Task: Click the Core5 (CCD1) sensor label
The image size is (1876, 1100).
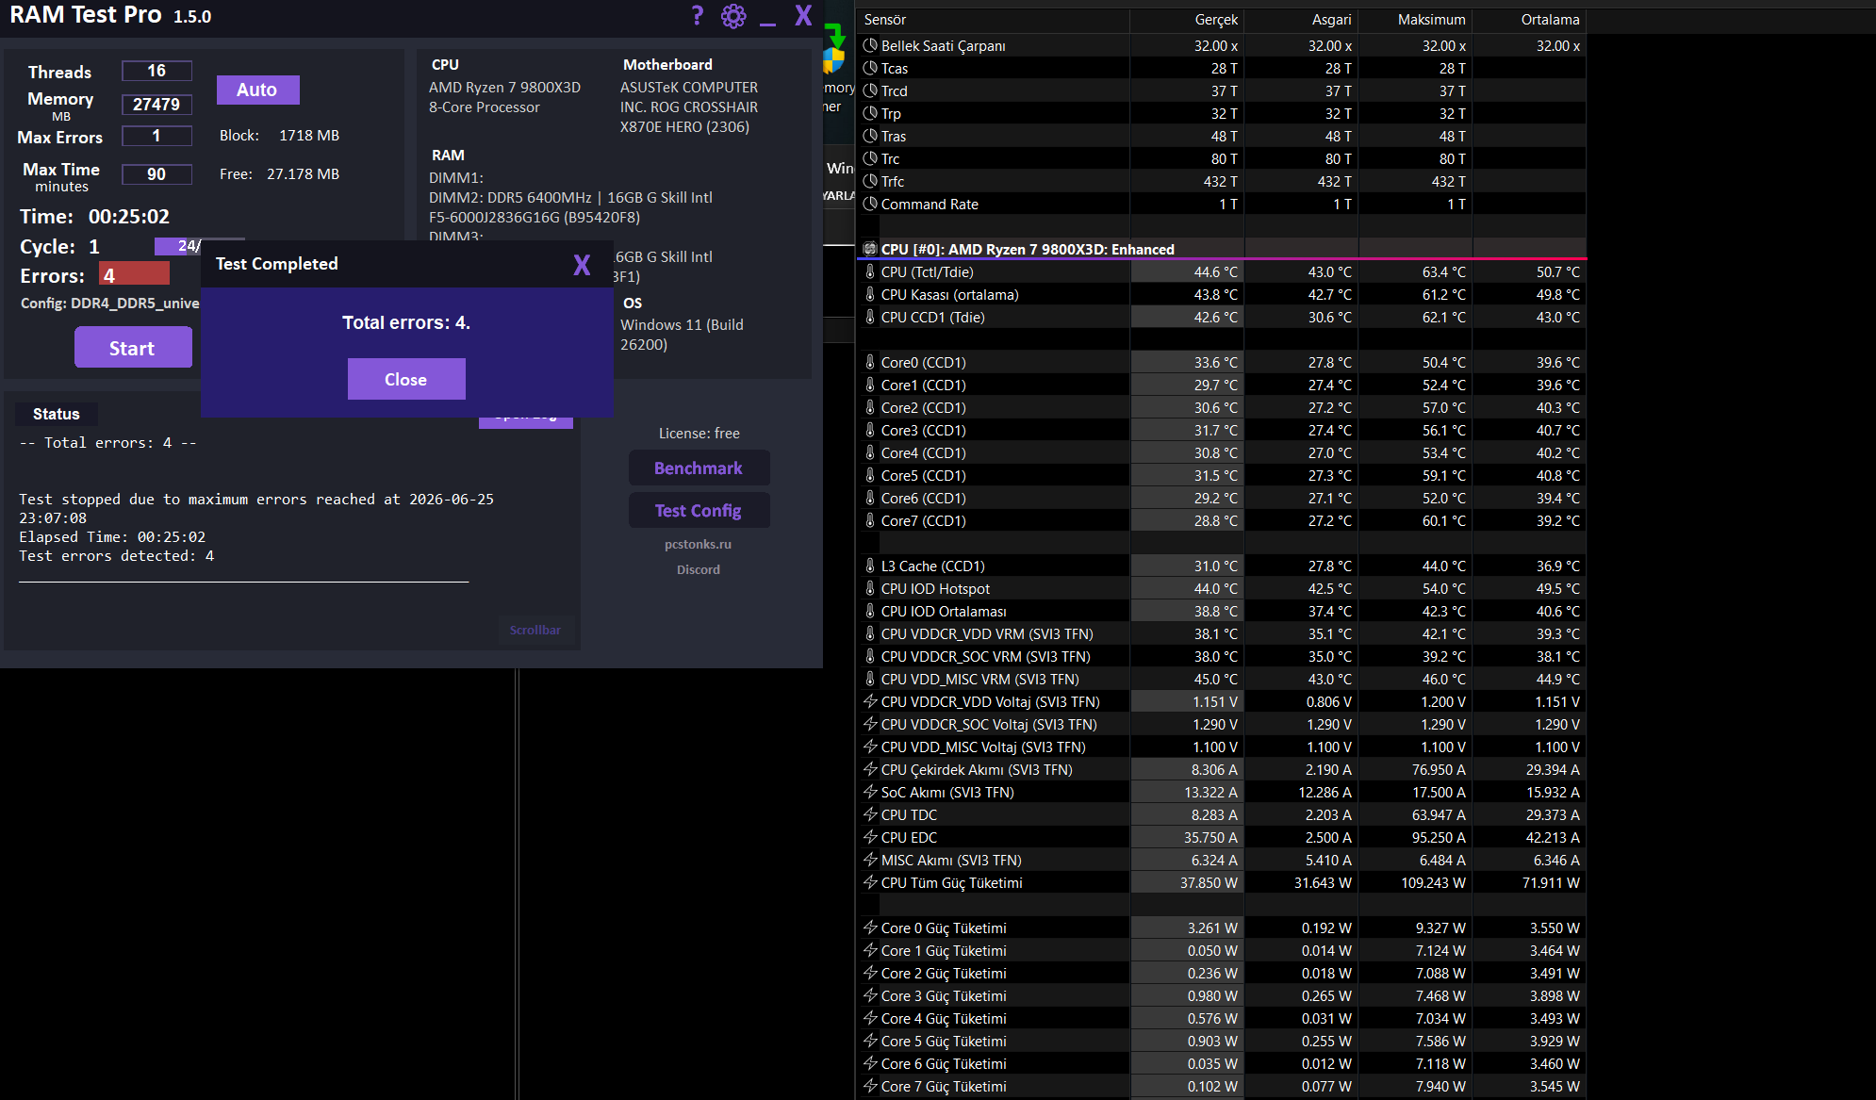Action: pos(923,475)
